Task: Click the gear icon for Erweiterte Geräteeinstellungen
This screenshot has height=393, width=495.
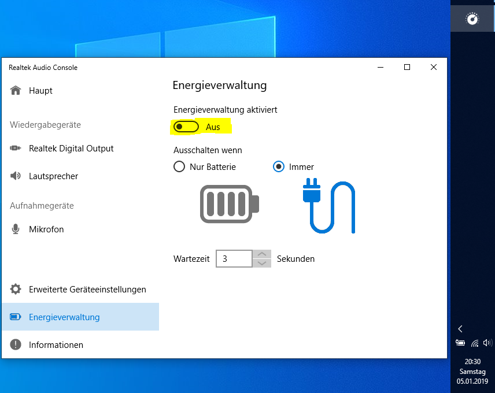Action: coord(16,289)
